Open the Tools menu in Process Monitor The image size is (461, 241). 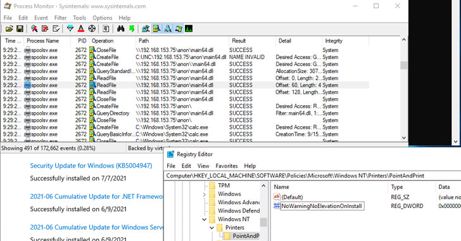[79, 18]
